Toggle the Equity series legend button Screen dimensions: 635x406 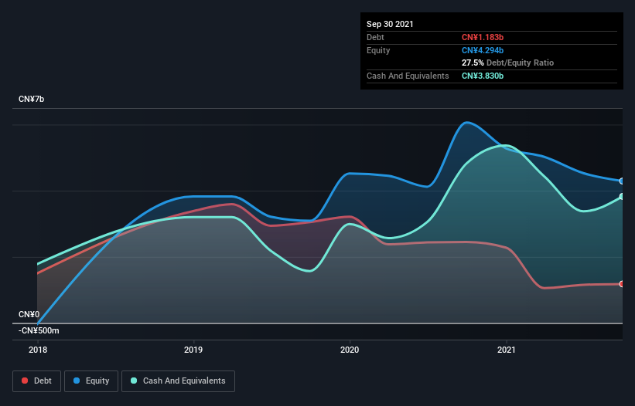[91, 381]
